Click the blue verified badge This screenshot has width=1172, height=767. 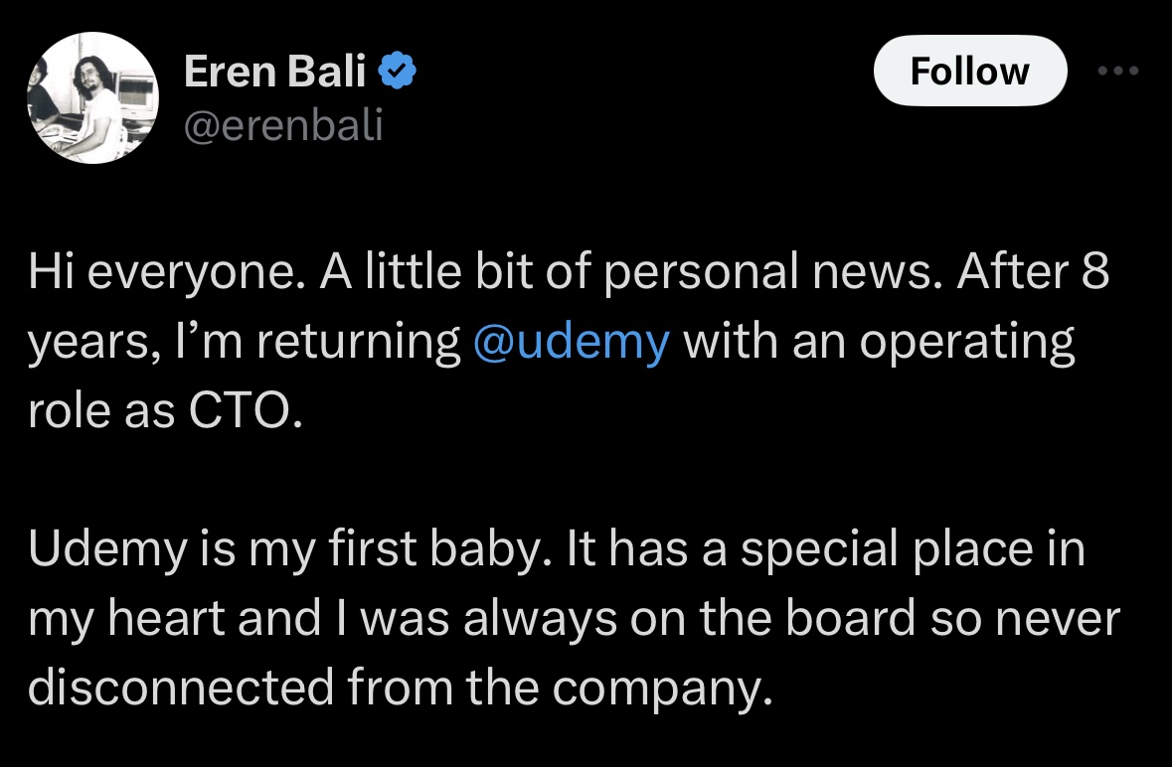click(397, 71)
